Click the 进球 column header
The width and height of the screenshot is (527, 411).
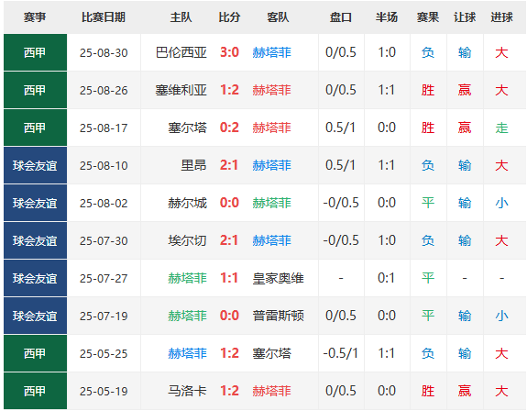[x=501, y=17]
